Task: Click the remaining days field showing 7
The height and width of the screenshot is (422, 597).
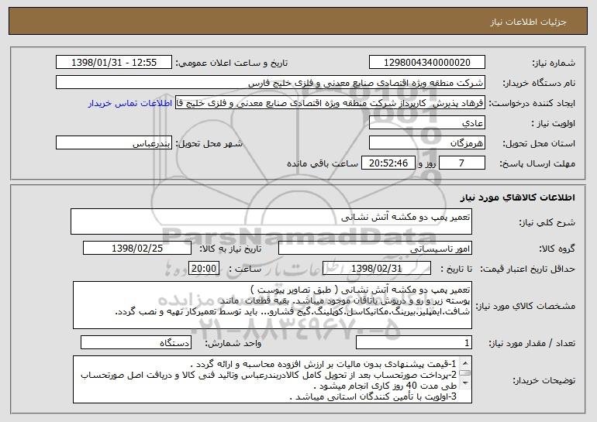Action: point(462,163)
